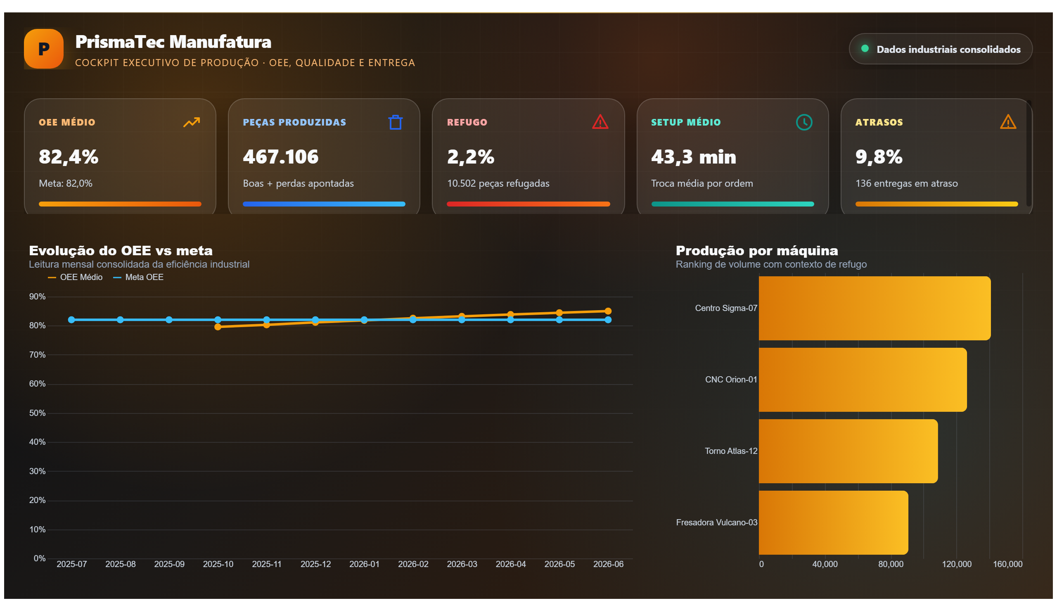Click 'Troca média por ordem' text
The width and height of the screenshot is (1057, 603).
(702, 183)
